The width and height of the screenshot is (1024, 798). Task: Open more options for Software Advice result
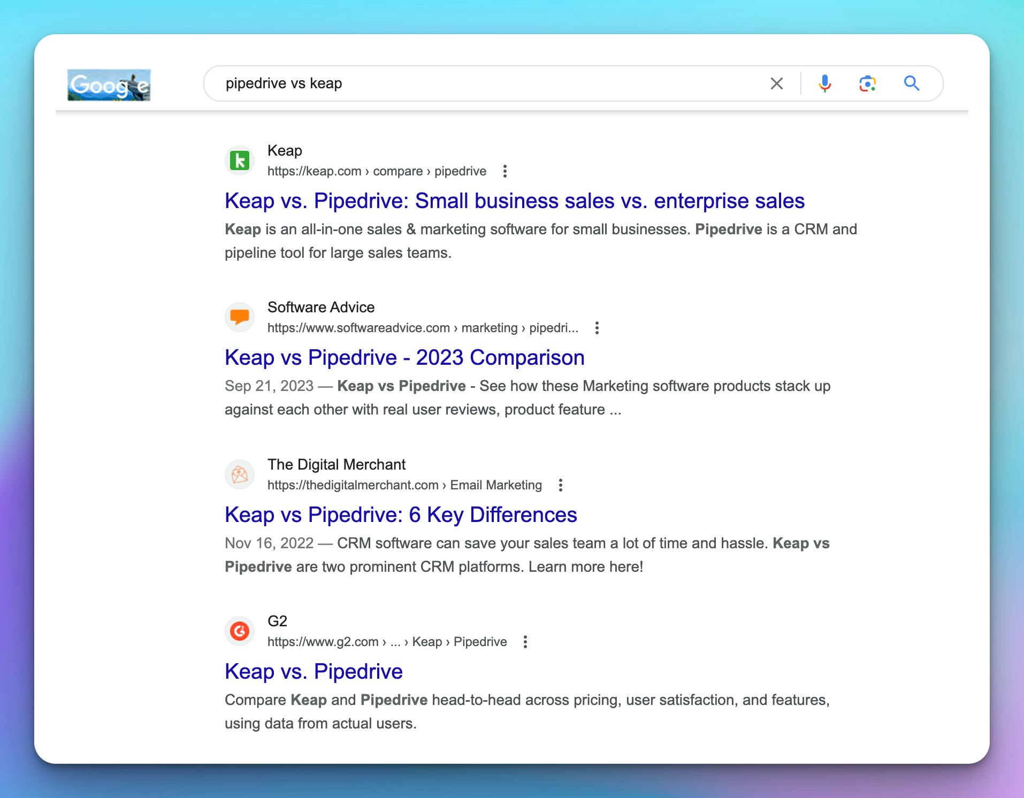click(x=597, y=328)
